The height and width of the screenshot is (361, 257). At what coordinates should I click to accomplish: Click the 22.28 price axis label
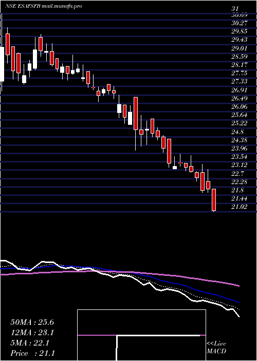pos(240,182)
